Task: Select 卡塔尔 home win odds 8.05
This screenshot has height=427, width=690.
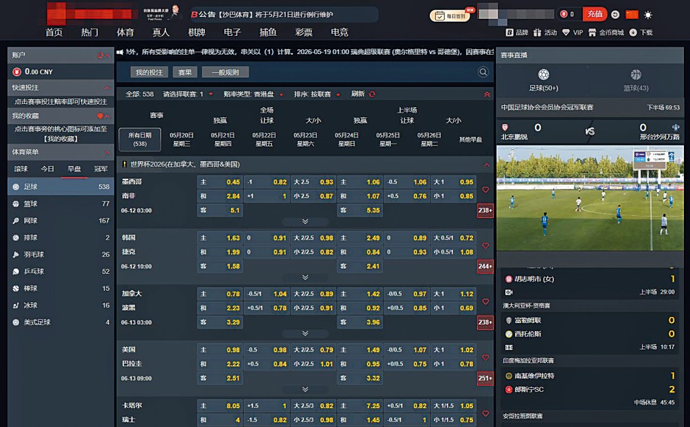Action: (x=220, y=406)
